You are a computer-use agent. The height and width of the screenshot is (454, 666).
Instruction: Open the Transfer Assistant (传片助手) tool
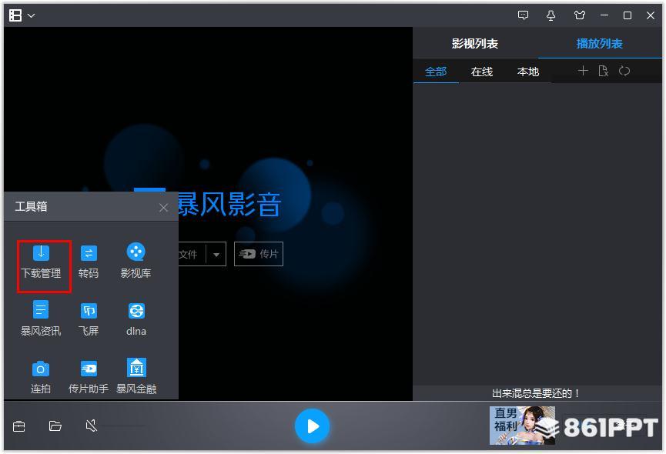coord(89,377)
